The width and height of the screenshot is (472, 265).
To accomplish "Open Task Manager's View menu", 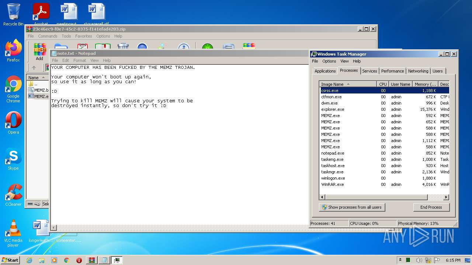I will pos(344,61).
